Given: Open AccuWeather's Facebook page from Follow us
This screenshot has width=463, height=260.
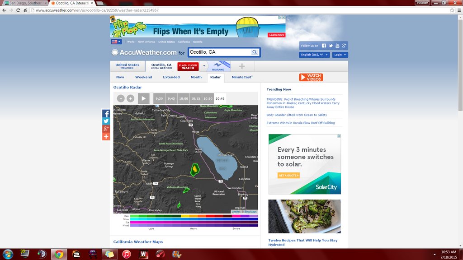Looking at the screenshot, I should (x=324, y=46).
